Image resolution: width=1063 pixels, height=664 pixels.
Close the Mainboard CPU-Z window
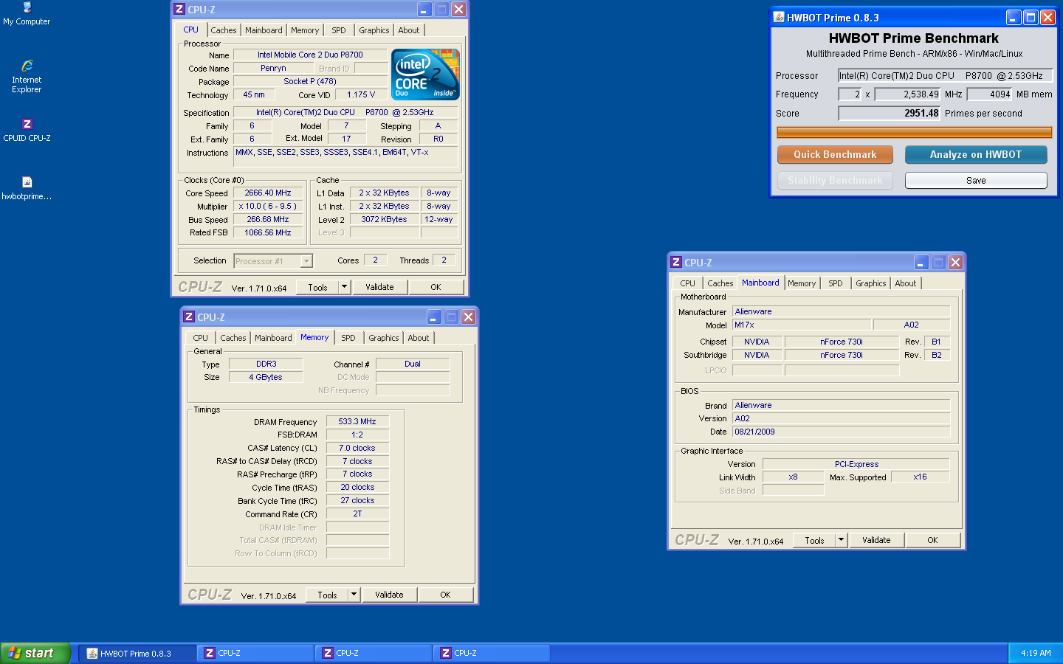tap(955, 262)
